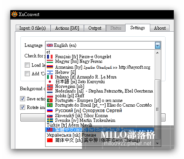Click the Slovak flag icon
The height and width of the screenshot is (159, 184).
click(50, 116)
